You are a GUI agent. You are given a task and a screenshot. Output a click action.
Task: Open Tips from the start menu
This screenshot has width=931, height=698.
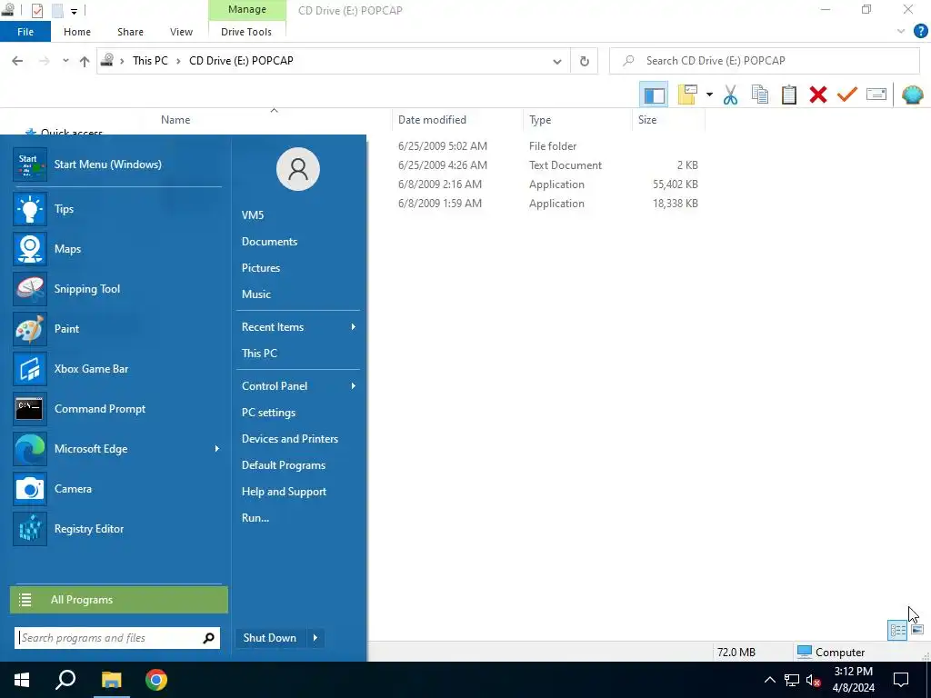coord(117,209)
